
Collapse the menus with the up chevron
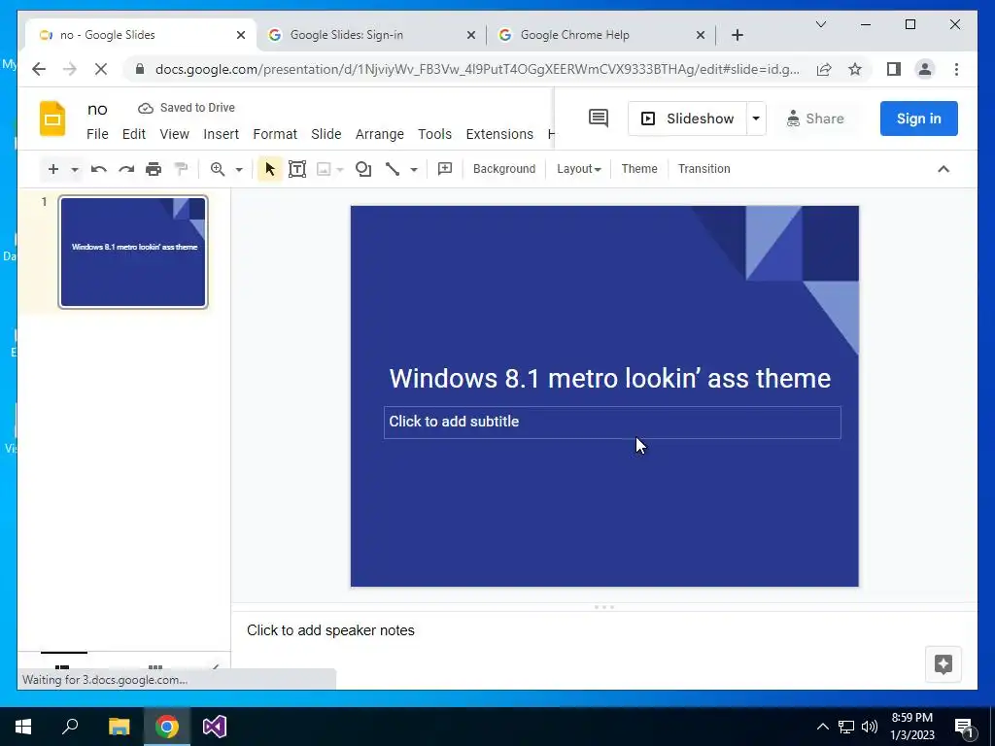click(x=944, y=169)
